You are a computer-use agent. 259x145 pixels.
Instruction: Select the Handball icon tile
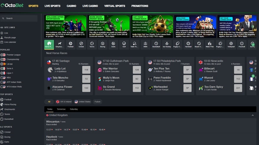point(188,45)
